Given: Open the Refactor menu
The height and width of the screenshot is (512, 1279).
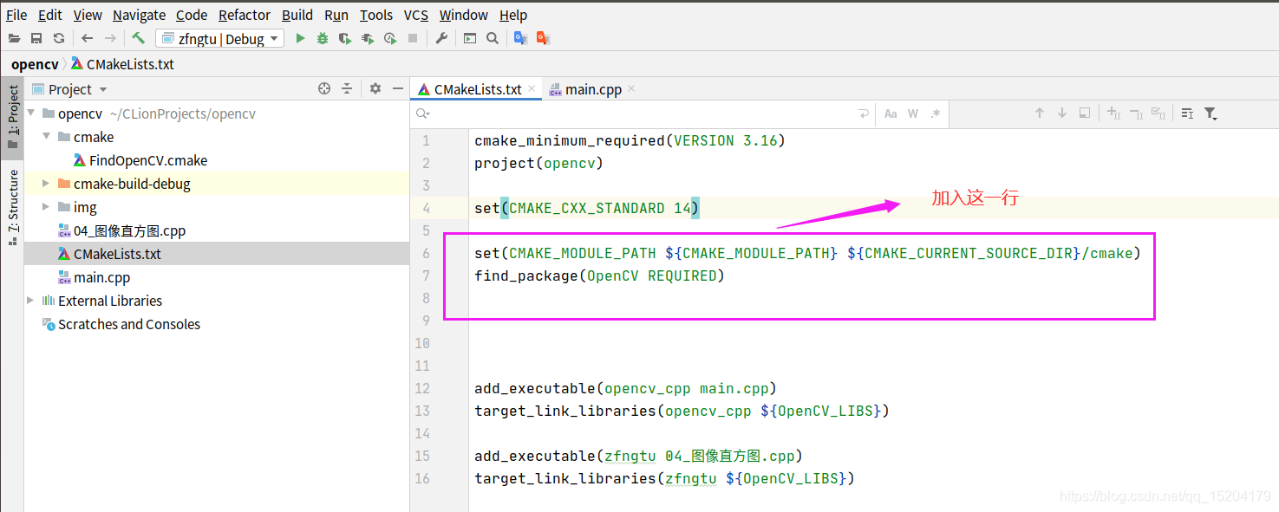Looking at the screenshot, I should click(x=245, y=15).
